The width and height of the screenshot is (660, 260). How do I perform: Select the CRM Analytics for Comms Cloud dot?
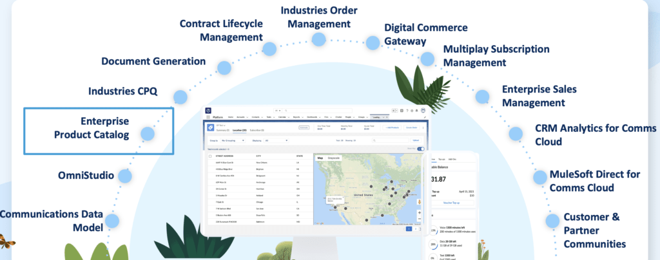coord(515,133)
